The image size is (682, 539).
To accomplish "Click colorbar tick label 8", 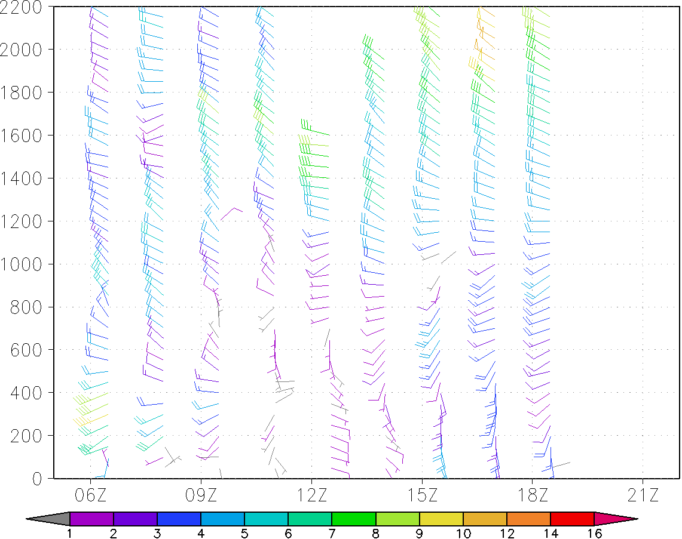I will pos(375,533).
